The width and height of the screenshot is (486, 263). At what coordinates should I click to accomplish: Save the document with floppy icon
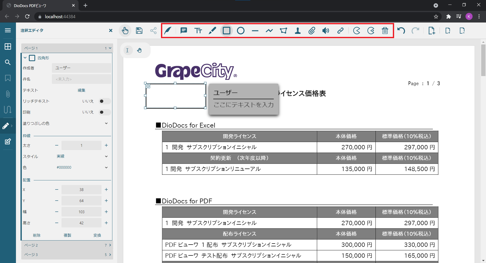coord(139,31)
